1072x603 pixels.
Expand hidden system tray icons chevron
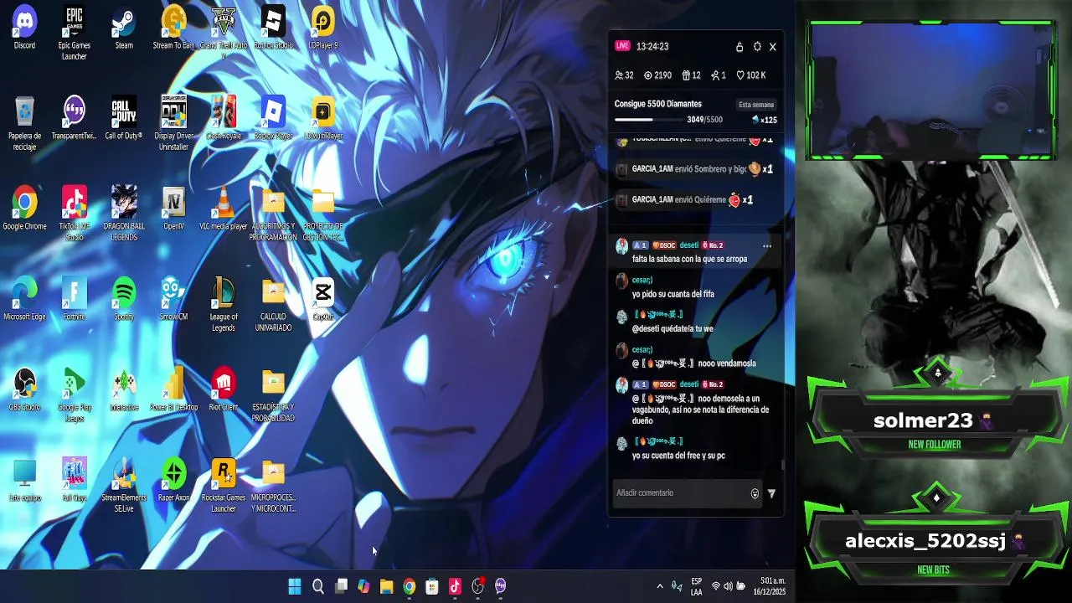pyautogui.click(x=660, y=587)
